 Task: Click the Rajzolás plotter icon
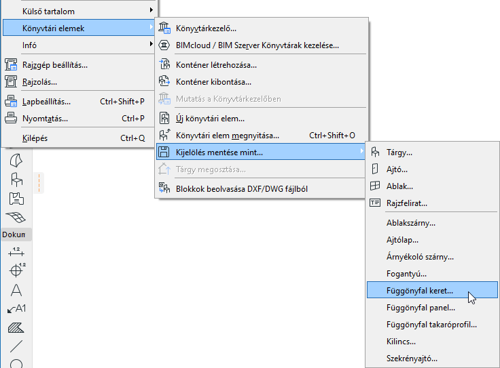click(11, 81)
